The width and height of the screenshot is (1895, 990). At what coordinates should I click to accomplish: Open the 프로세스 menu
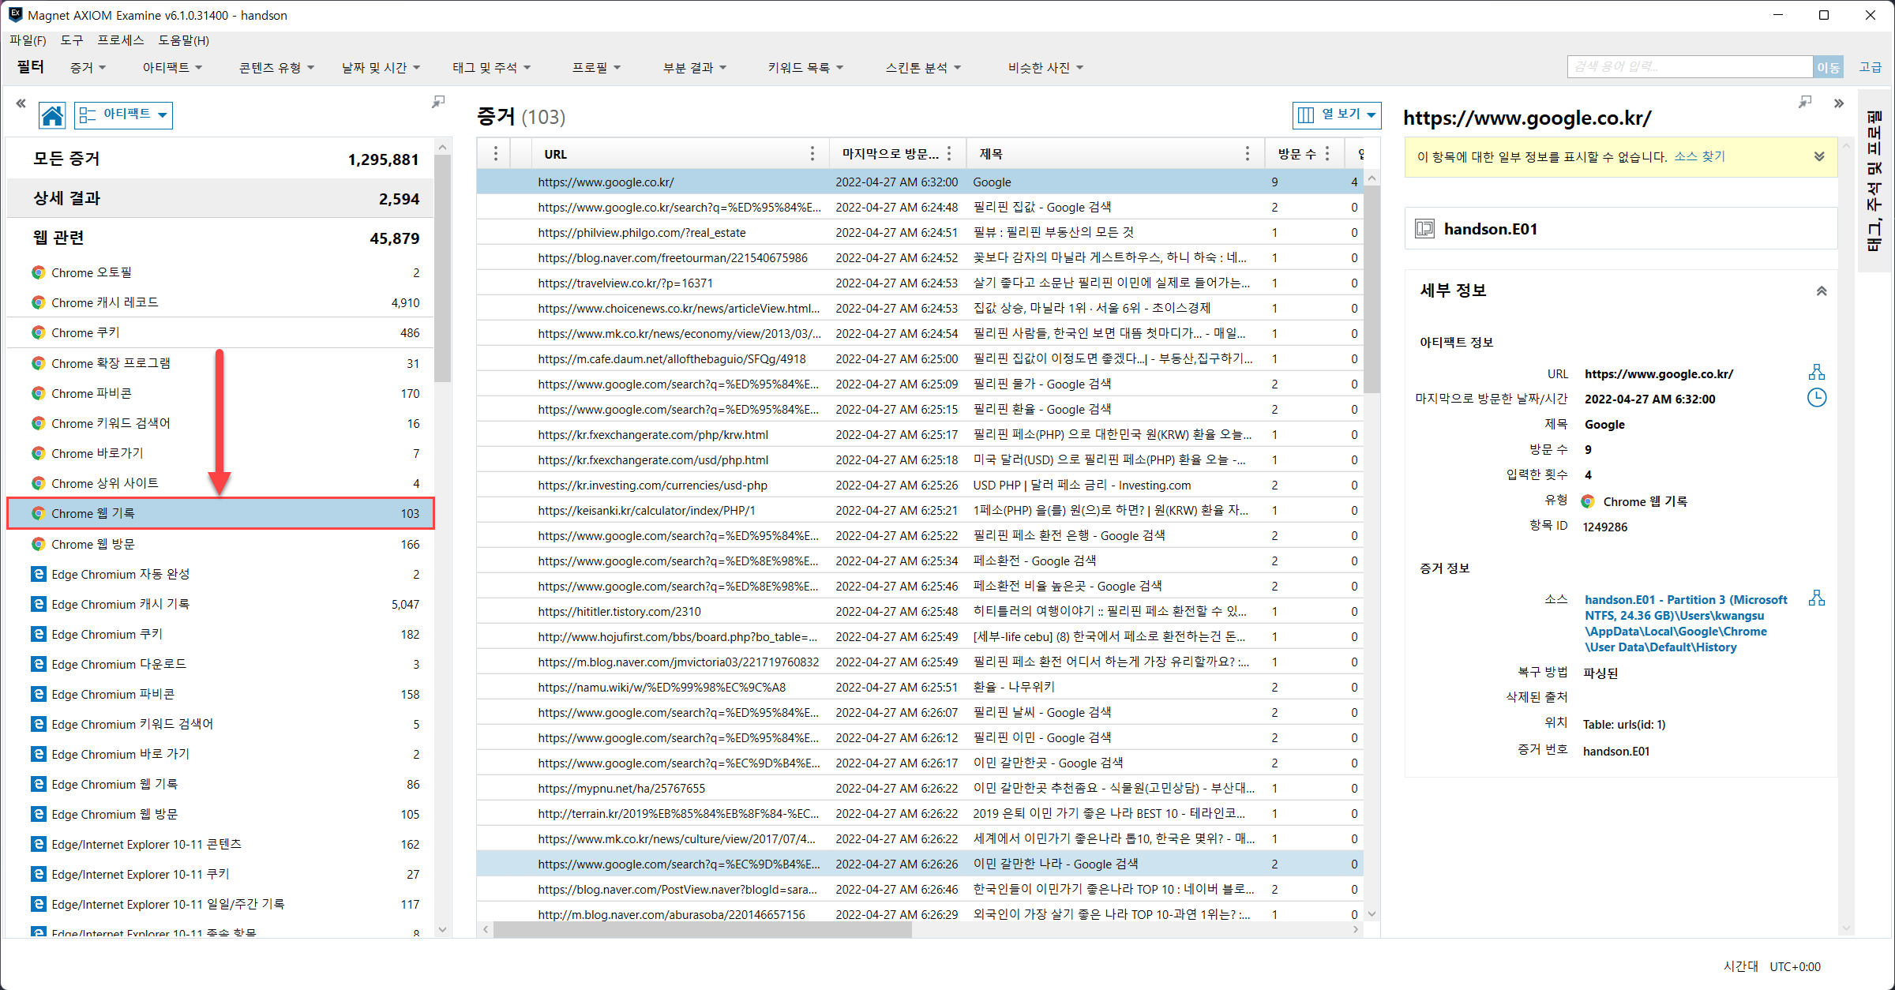click(x=121, y=40)
